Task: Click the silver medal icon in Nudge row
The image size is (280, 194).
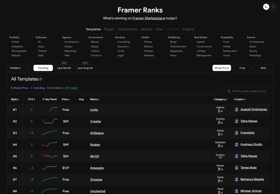Action: 219,146
